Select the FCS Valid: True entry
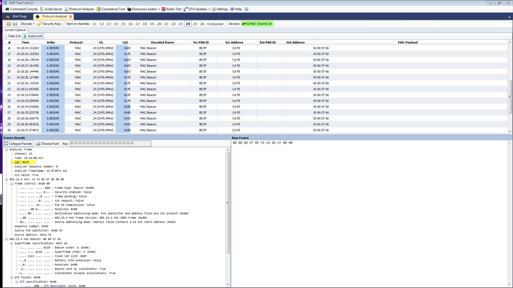Image resolution: width=513 pixels, height=288 pixels. point(27,175)
